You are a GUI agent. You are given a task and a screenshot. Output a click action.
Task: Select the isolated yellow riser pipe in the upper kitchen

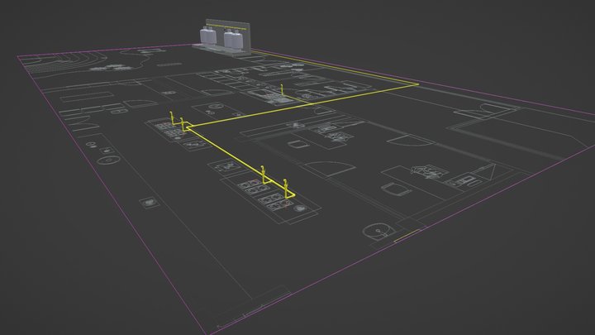[282, 90]
